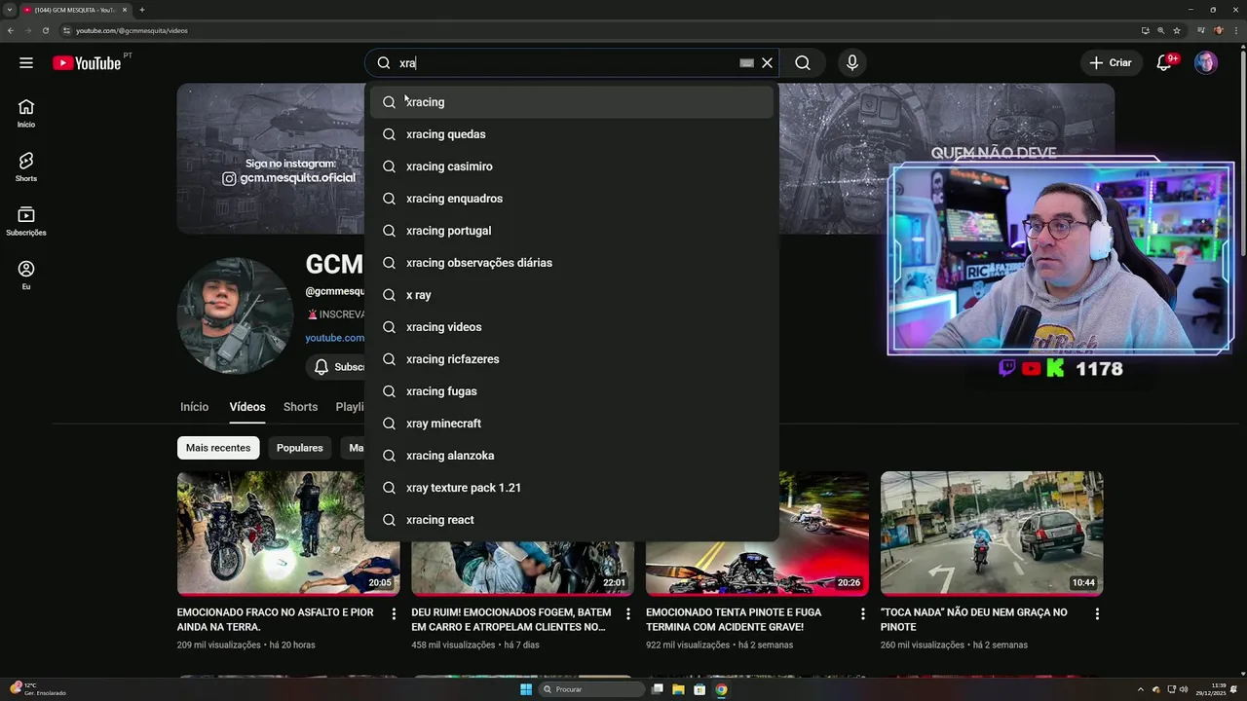Viewport: 1247px width, 701px height.
Task: Go back in Chrome toolbar
Action: click(10, 30)
